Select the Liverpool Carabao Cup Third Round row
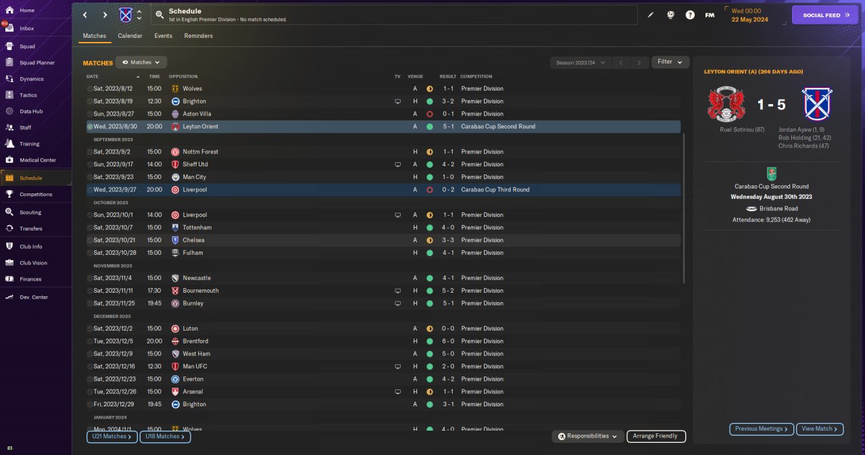Image resolution: width=865 pixels, height=455 pixels. coord(383,190)
